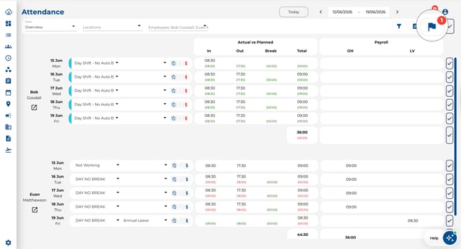This screenshot has height=249, width=461.
Task: Open the calendar icon in the sidebar
Action: tap(8, 93)
